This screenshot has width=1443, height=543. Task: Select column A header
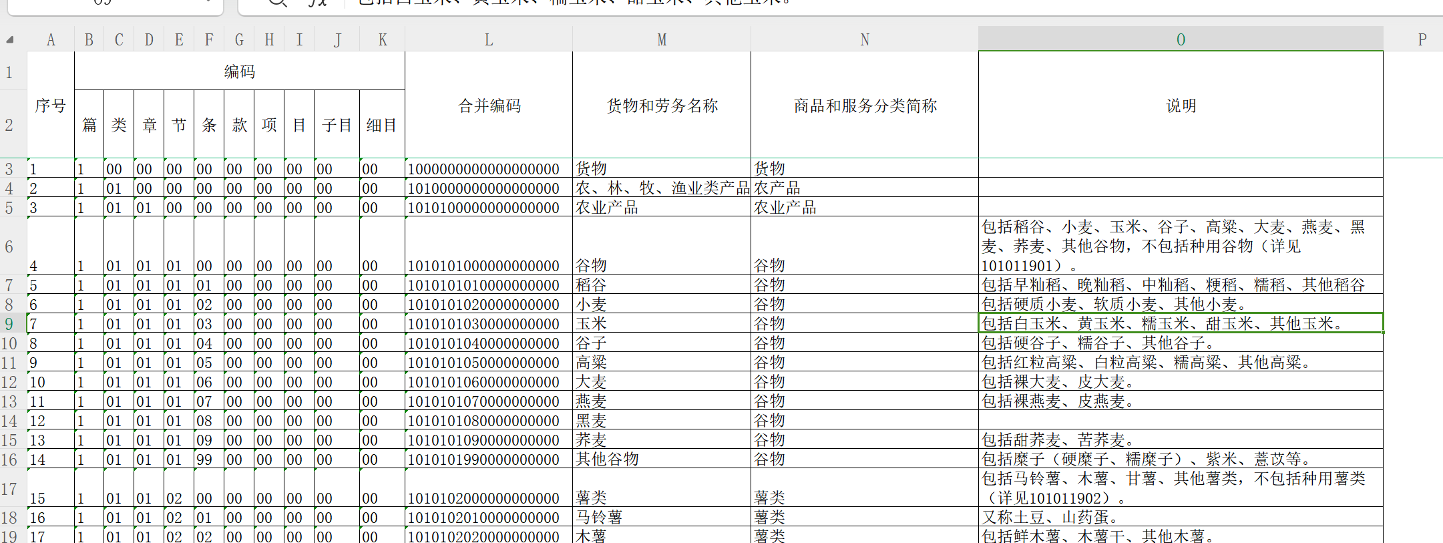pyautogui.click(x=51, y=40)
